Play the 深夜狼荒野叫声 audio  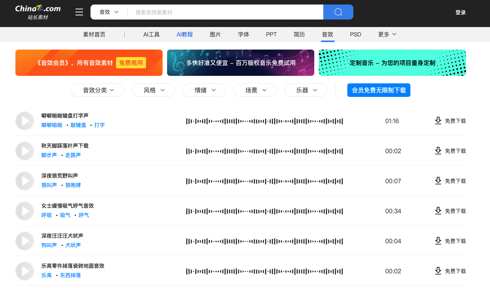[25, 181]
